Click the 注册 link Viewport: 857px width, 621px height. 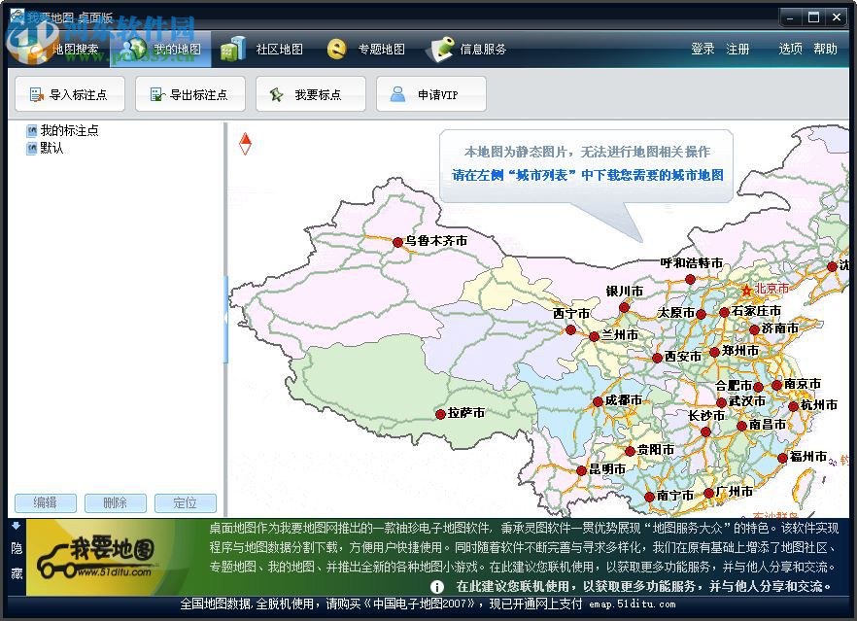click(738, 49)
